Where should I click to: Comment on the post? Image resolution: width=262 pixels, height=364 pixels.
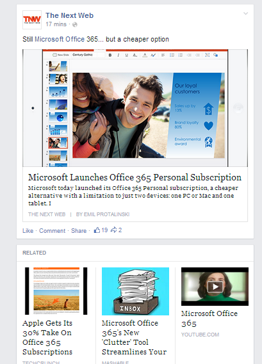(x=52, y=231)
